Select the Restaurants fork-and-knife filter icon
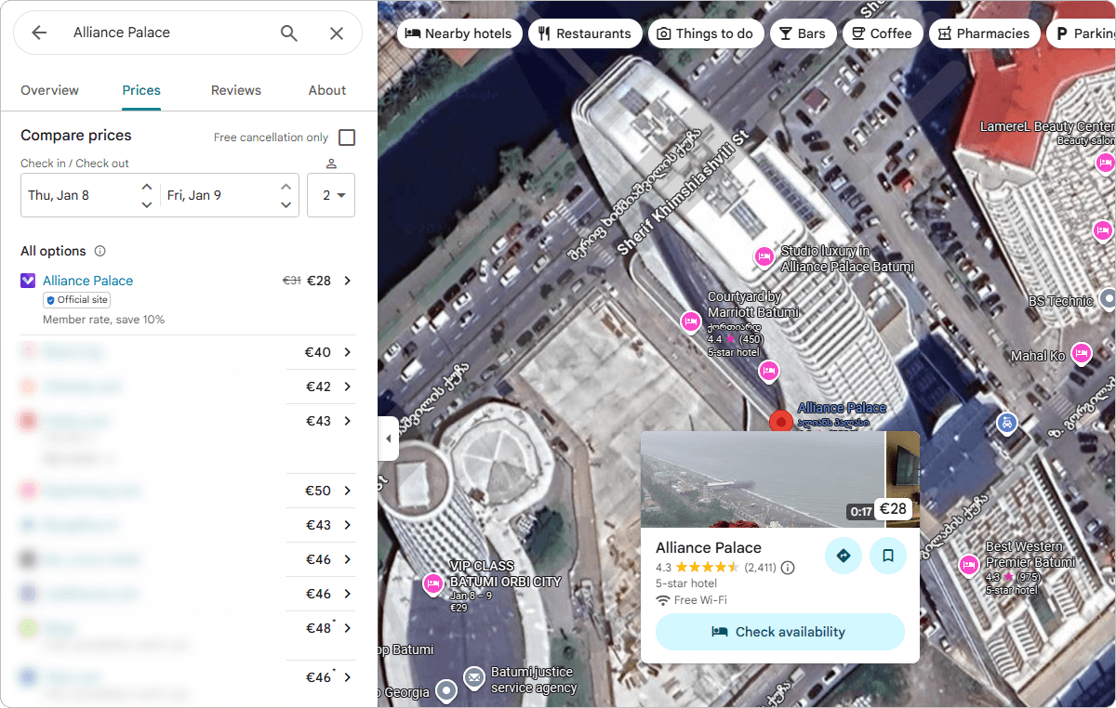 tap(544, 33)
